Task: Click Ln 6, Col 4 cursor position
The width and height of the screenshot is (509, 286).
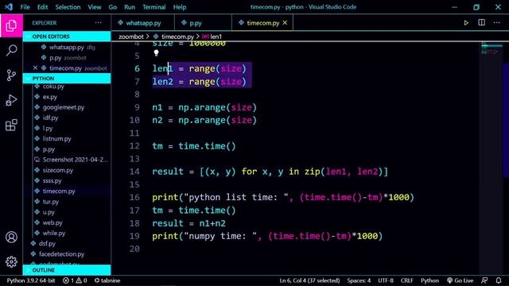Action: point(309,280)
